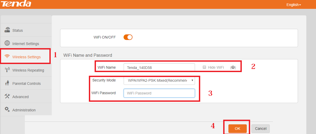Viewport: 316px width, 134px height.
Task: Click the Status router icon
Action: [7, 30]
